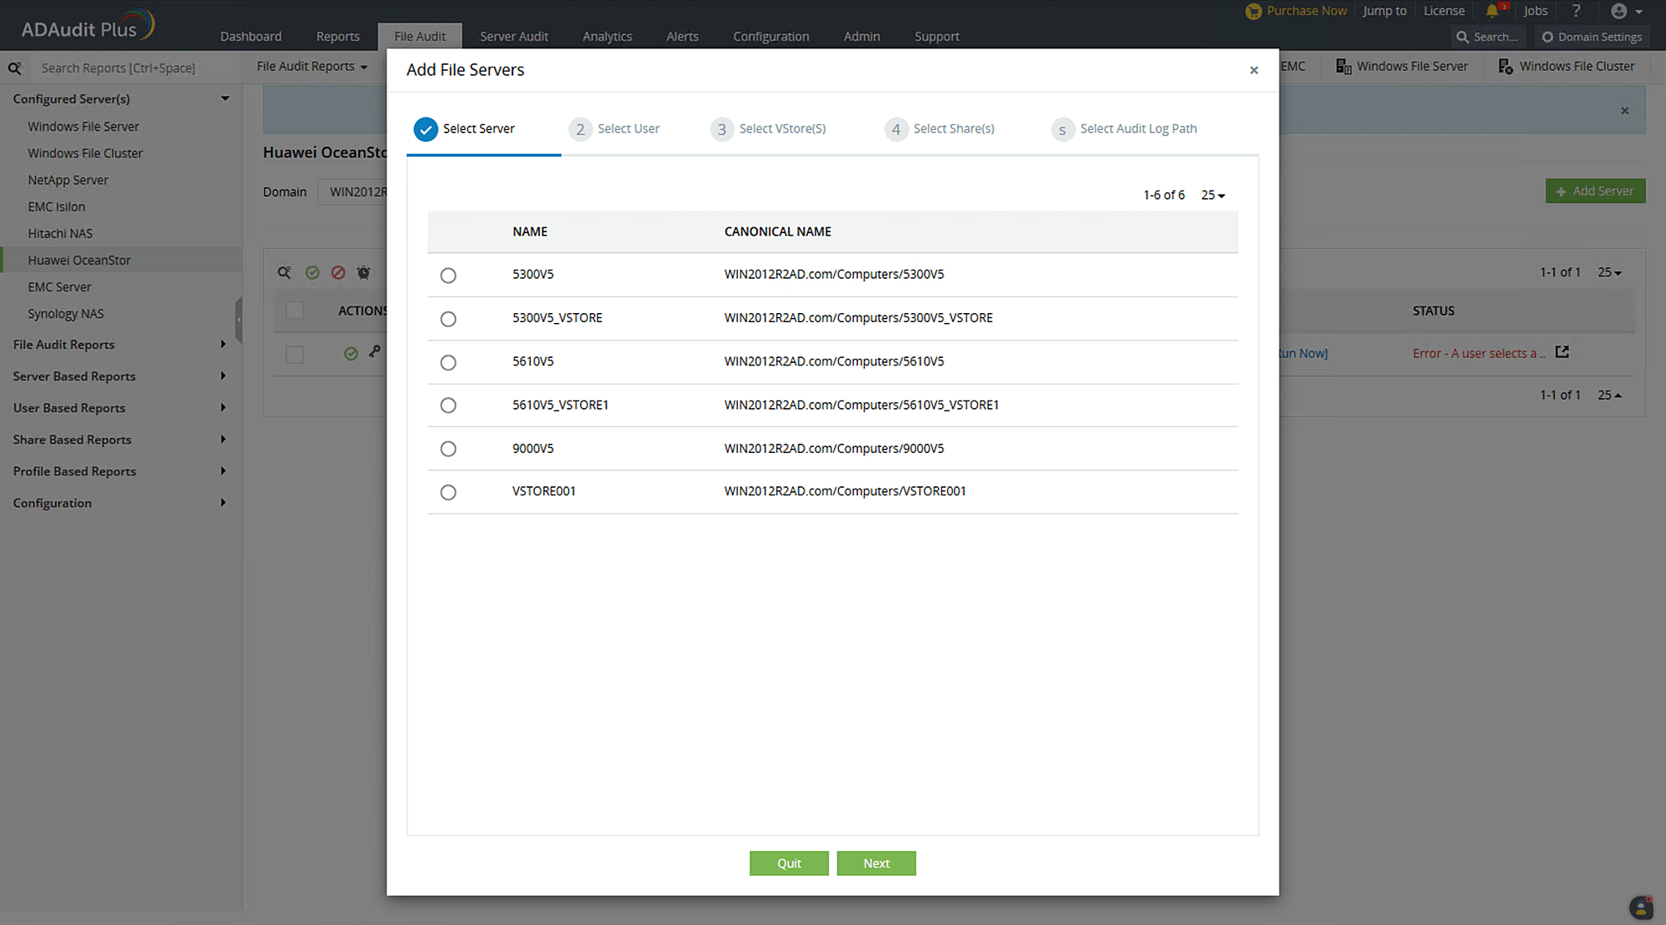This screenshot has width=1666, height=925.
Task: Select the 5610V5_VSTORE1 radio button
Action: click(448, 405)
